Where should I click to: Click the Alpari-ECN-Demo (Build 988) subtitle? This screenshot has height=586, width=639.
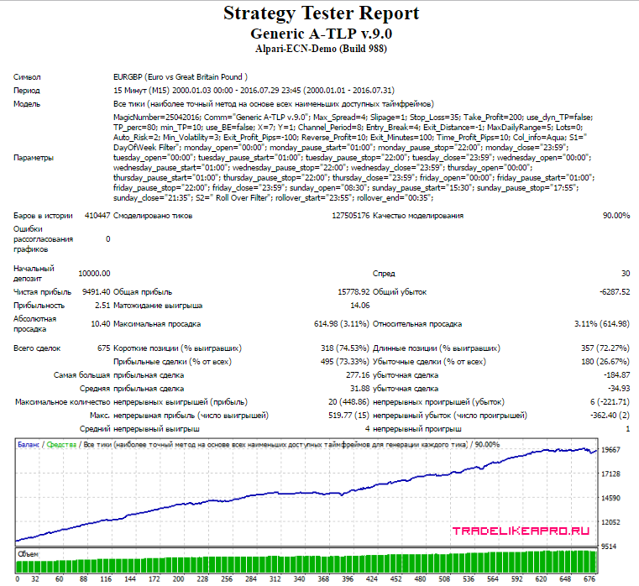321,49
